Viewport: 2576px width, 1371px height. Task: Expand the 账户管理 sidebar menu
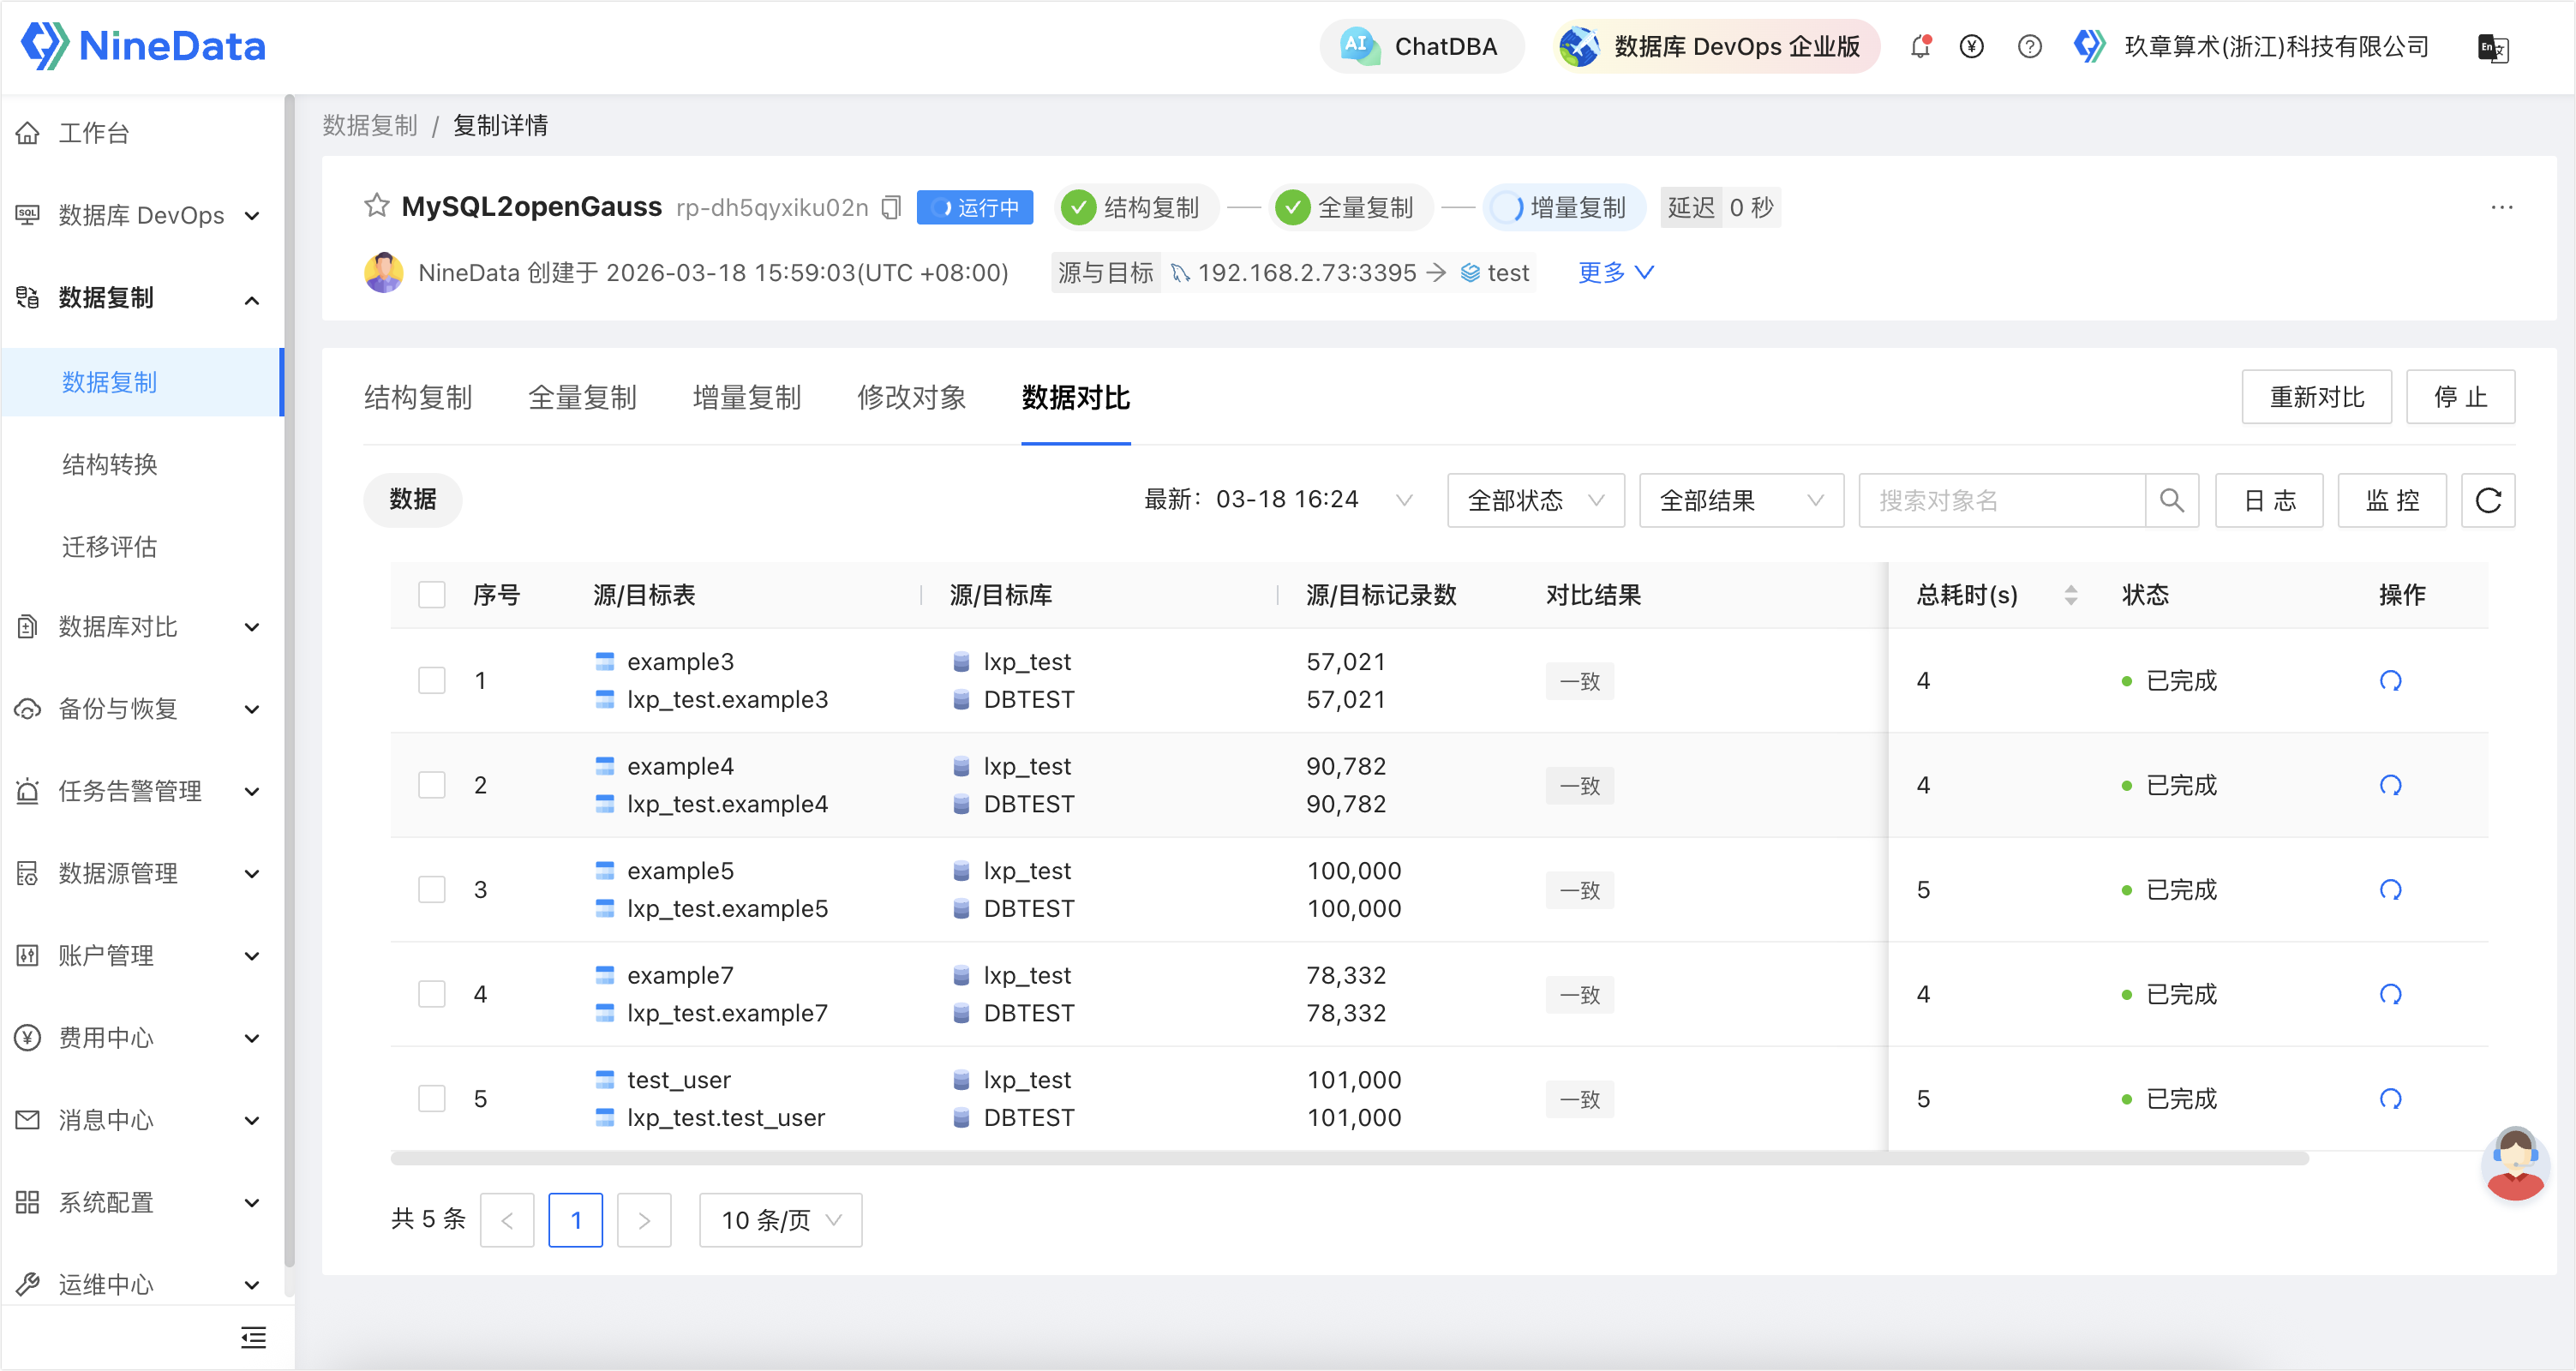click(x=142, y=956)
